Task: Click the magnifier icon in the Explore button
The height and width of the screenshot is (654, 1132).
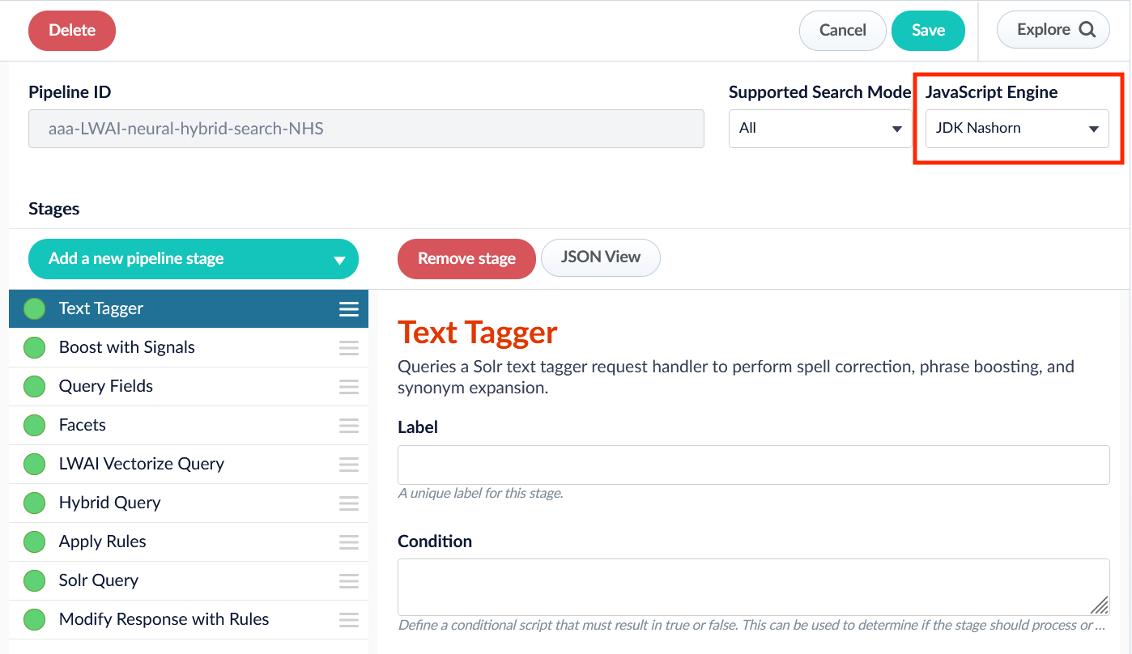Action: (x=1087, y=30)
